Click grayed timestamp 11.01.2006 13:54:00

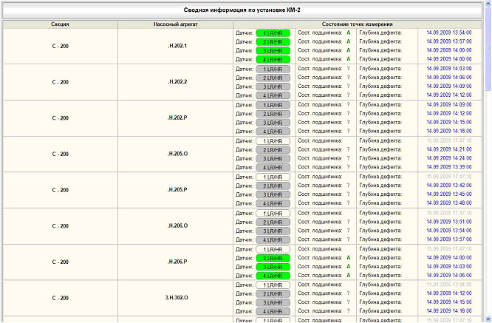point(449,285)
